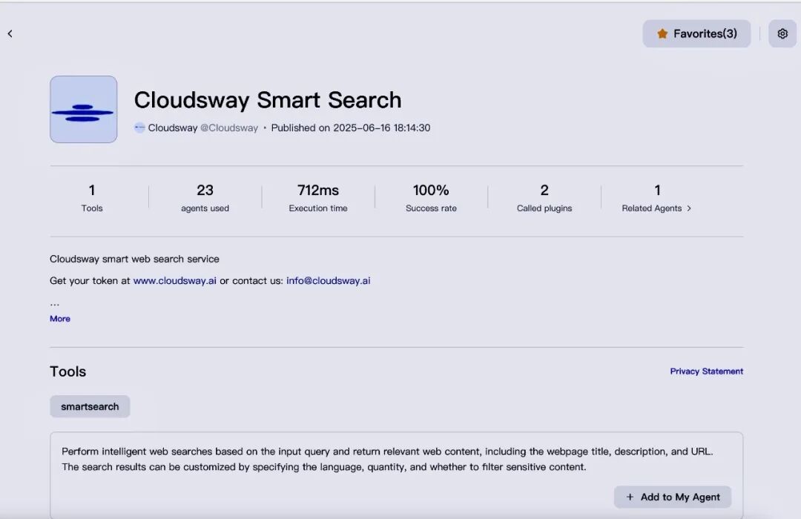
Task: Click the plus icon on Add to My Agent
Action: (x=630, y=497)
